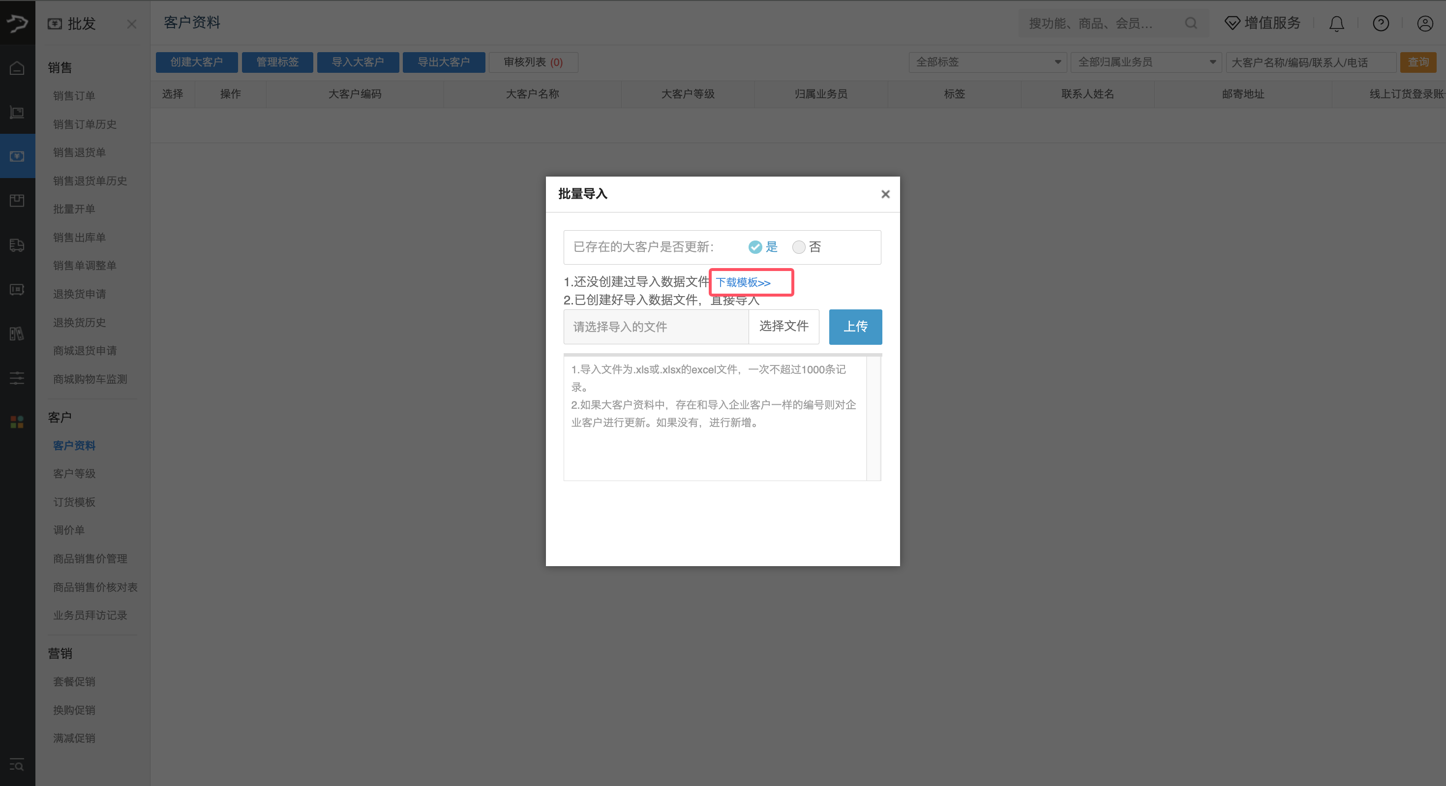Select 是 for updating existing customers
Viewport: 1446px width, 786px height.
[754, 246]
